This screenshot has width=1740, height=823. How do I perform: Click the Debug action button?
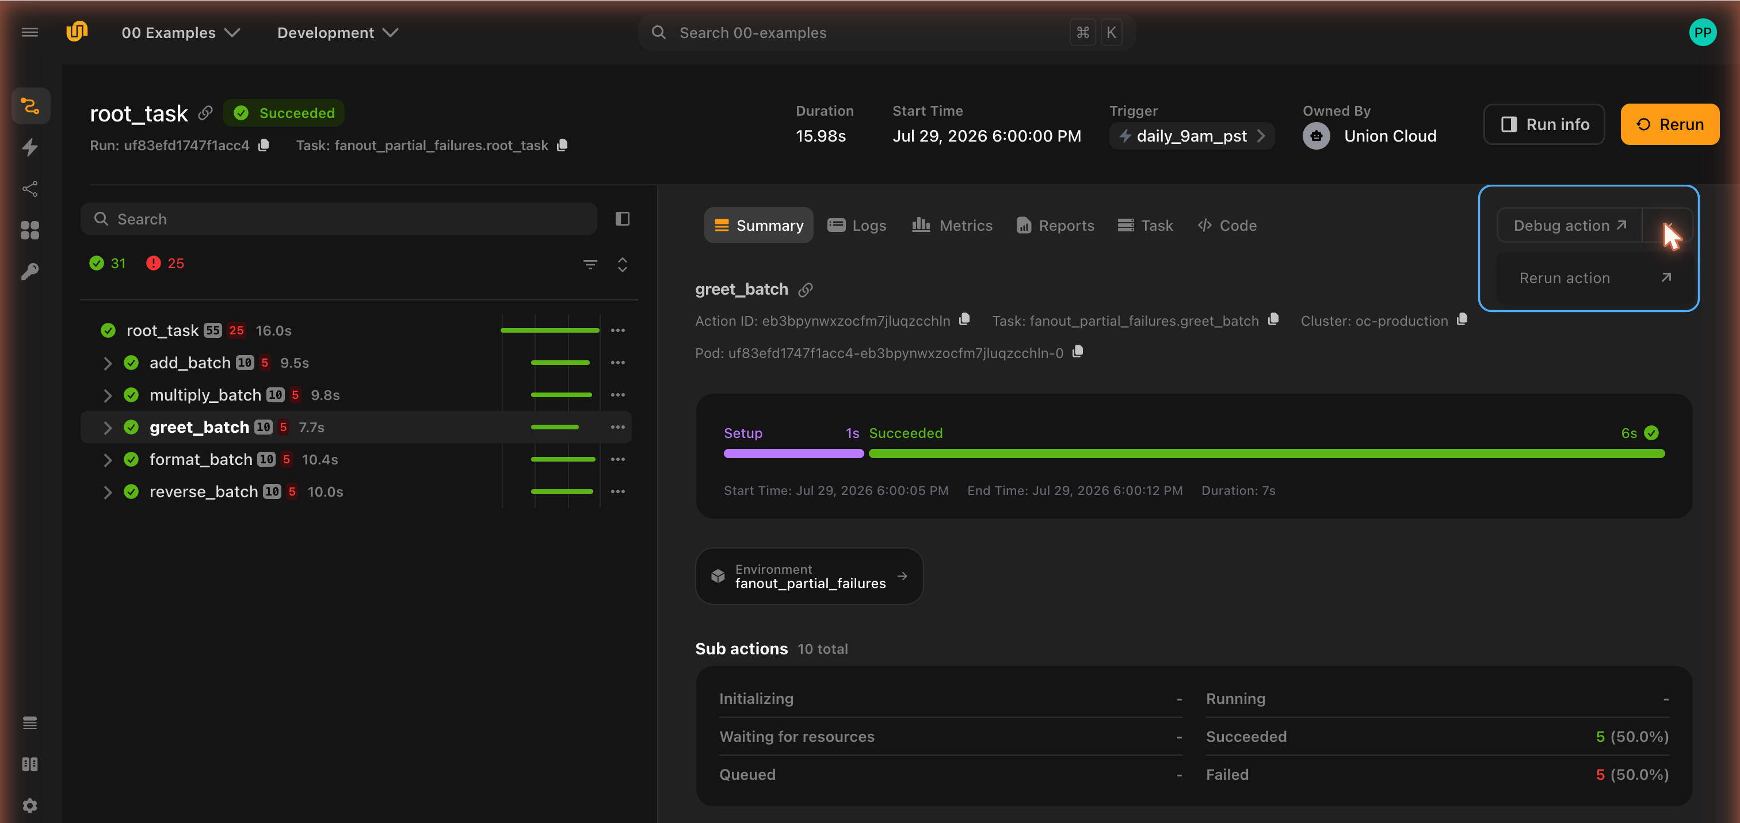(x=1569, y=225)
